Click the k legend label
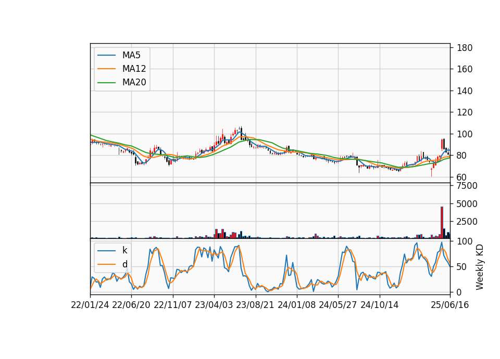 [124, 250]
